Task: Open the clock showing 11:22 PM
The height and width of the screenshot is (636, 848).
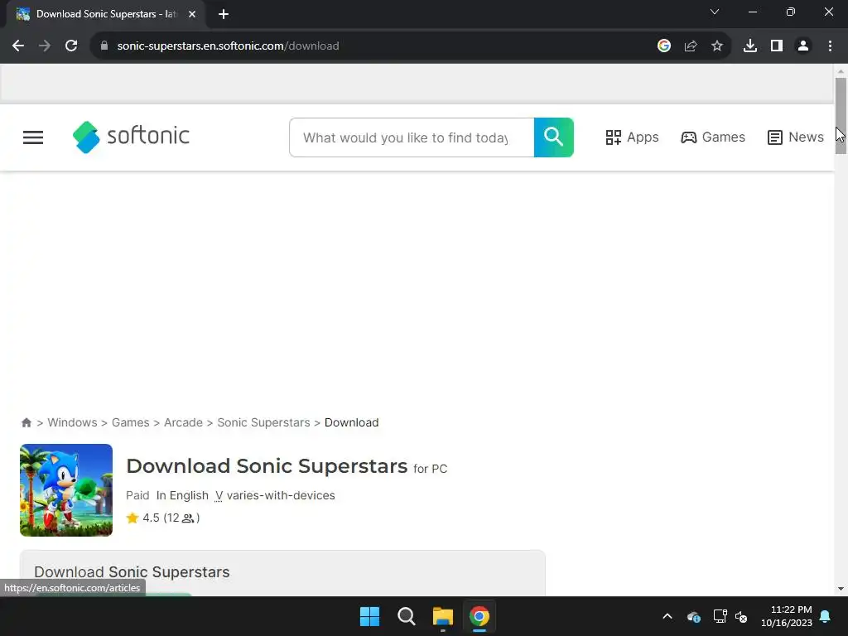Action: (x=787, y=616)
